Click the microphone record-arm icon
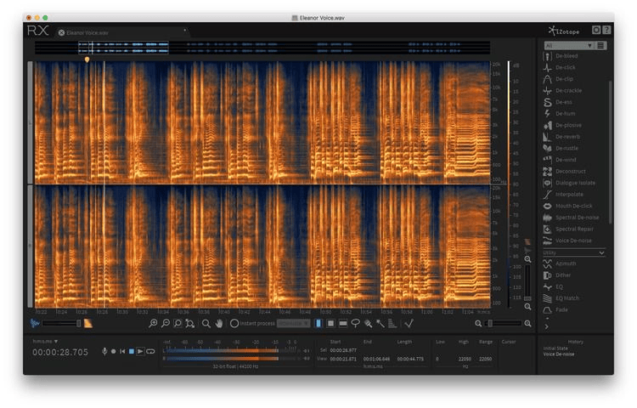Screen dimensions: 637x408 (x=104, y=351)
